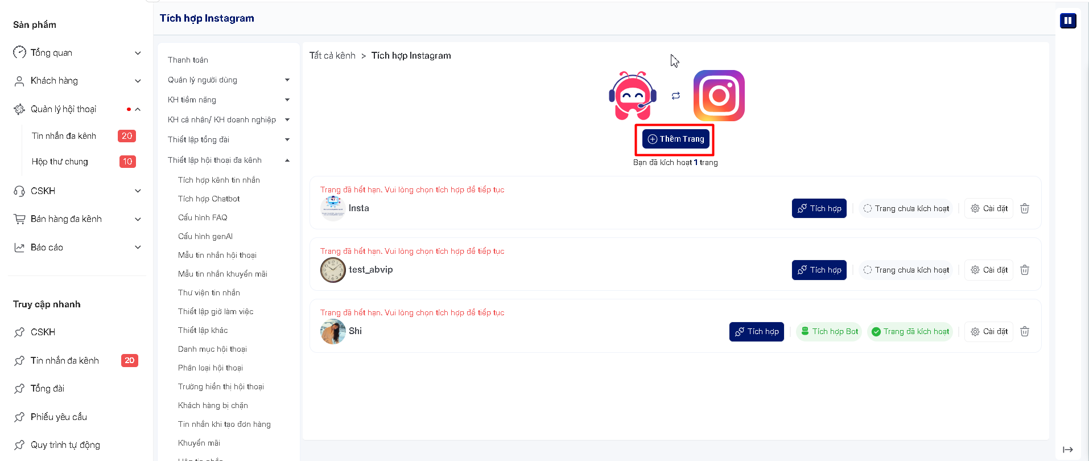The height and width of the screenshot is (461, 1089).
Task: Open Tích hợp Chatbot item
Action: coord(209,199)
